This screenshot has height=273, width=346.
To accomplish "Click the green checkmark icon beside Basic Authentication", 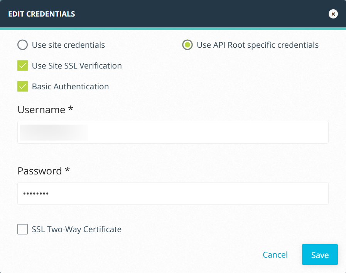I will click(22, 86).
